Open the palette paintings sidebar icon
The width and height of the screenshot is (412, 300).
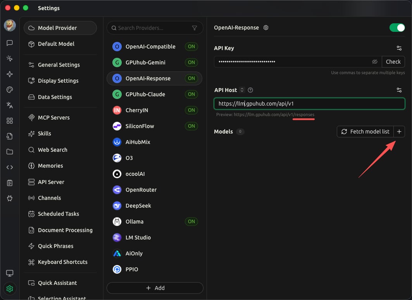click(x=10, y=90)
